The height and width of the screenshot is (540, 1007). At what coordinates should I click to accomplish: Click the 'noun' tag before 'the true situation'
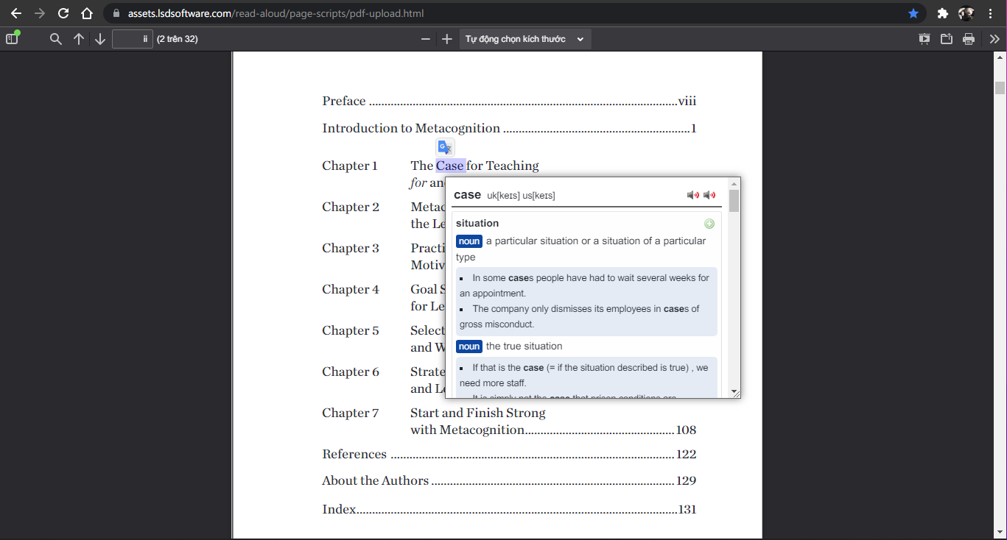tap(469, 347)
